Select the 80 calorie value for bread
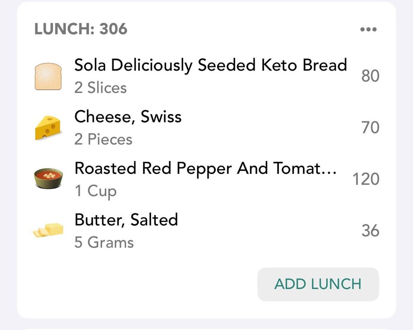The image size is (413, 330). tap(370, 76)
